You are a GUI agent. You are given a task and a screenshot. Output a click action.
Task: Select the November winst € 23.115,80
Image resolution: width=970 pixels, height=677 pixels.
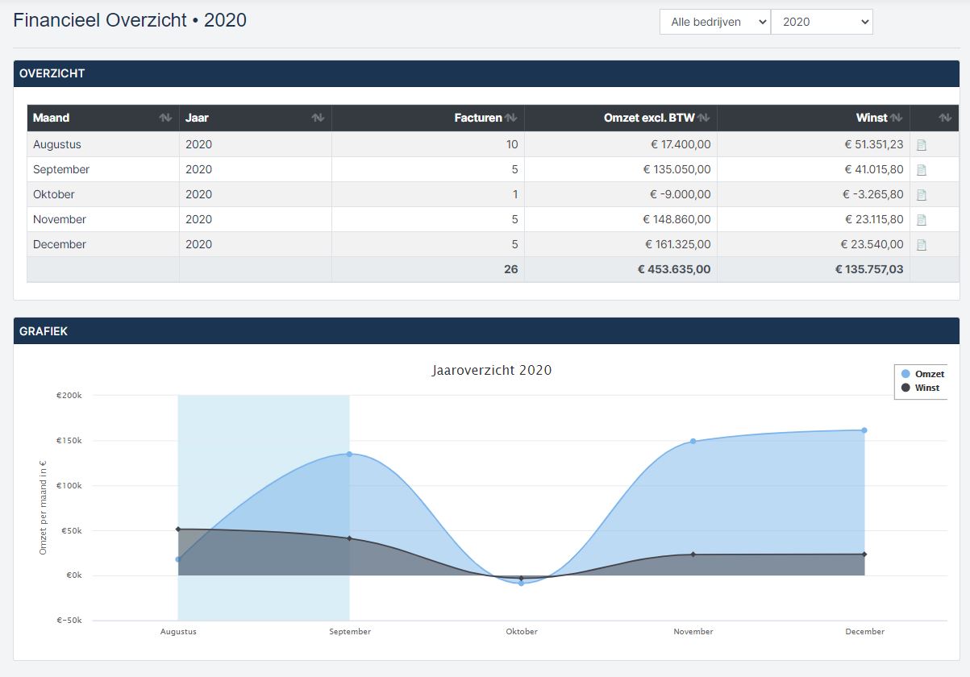click(874, 220)
